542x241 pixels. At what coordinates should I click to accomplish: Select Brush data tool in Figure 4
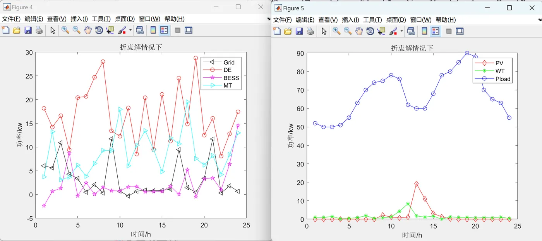[x=122, y=30]
